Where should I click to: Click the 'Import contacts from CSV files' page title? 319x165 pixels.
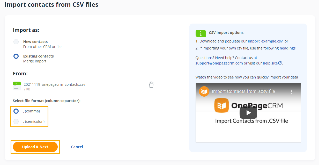click(51, 4)
